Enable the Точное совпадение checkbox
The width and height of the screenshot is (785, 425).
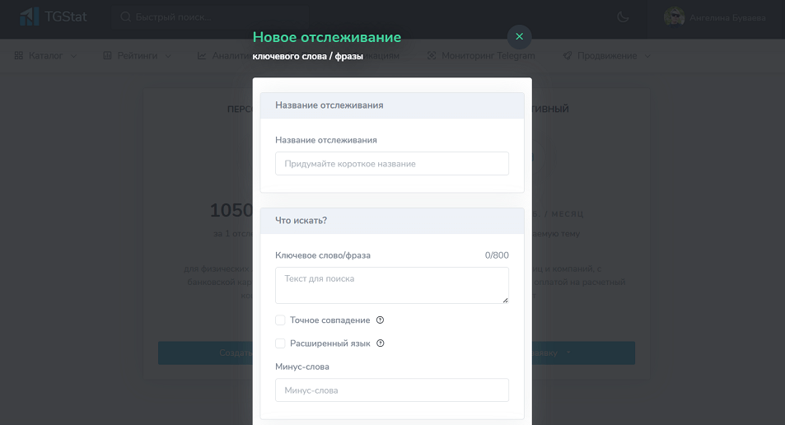[280, 320]
